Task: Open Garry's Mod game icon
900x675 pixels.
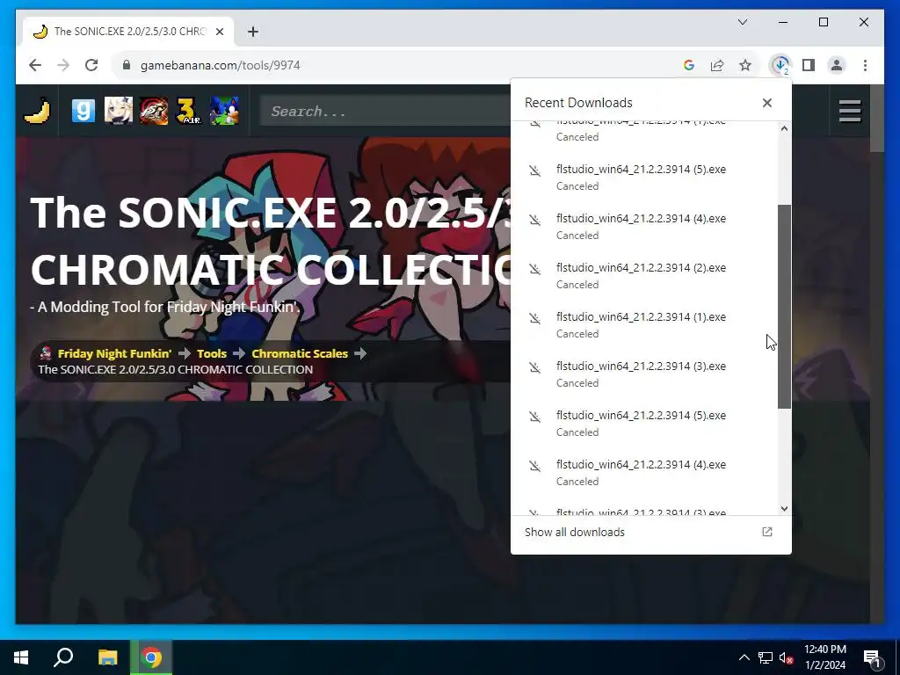Action: coord(83,111)
